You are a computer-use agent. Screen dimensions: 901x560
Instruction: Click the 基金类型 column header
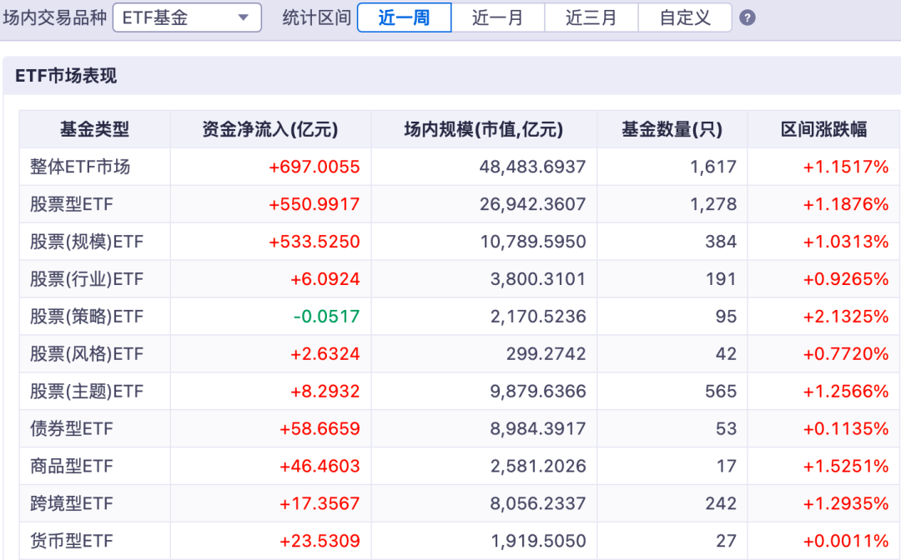(94, 129)
